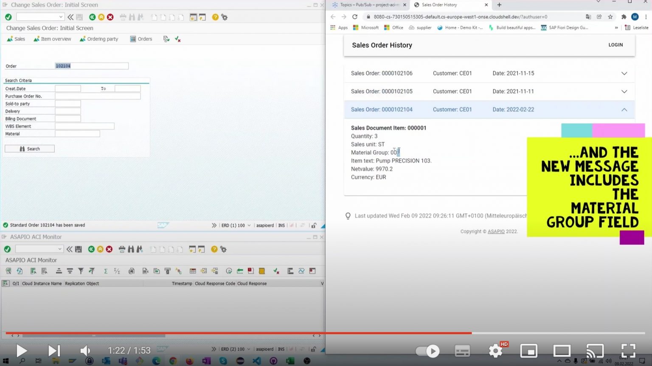Open SAP help via the question mark icon
Screen dimensions: 652x366
(x=215, y=17)
